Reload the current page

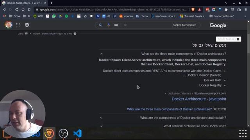click(x=16, y=9)
